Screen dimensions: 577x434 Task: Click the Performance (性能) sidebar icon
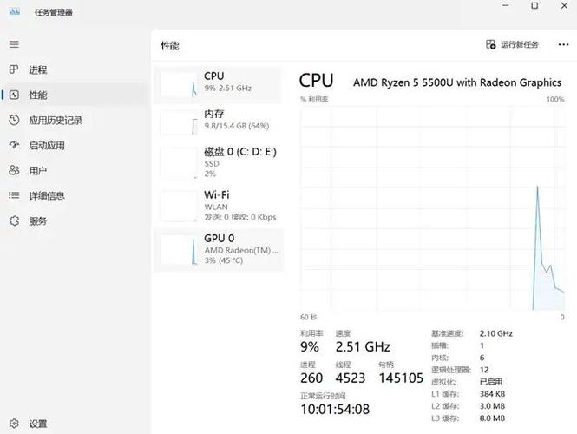tap(14, 95)
